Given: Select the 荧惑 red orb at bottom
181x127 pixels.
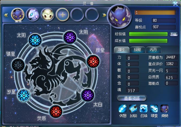Looking at the screenshot, I should [x=56, y=111].
